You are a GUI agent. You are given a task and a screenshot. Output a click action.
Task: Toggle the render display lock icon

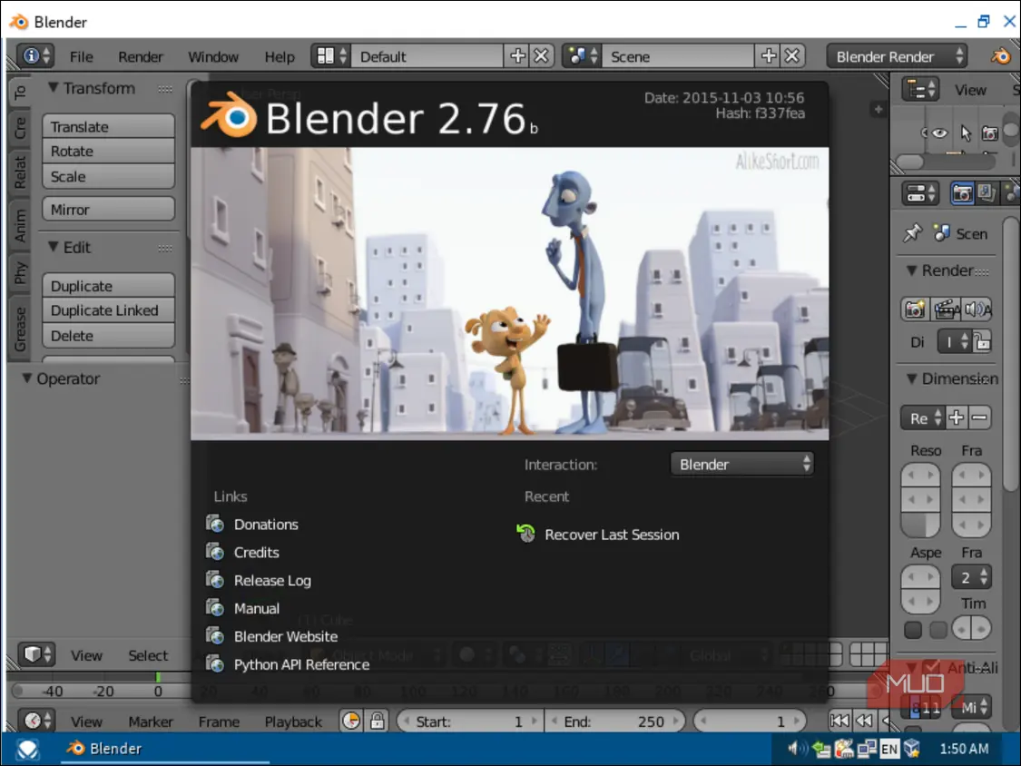pyautogui.click(x=982, y=341)
